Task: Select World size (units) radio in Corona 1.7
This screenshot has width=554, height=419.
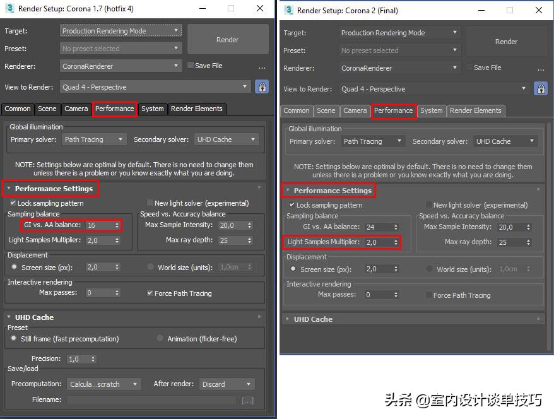Action: tap(151, 267)
